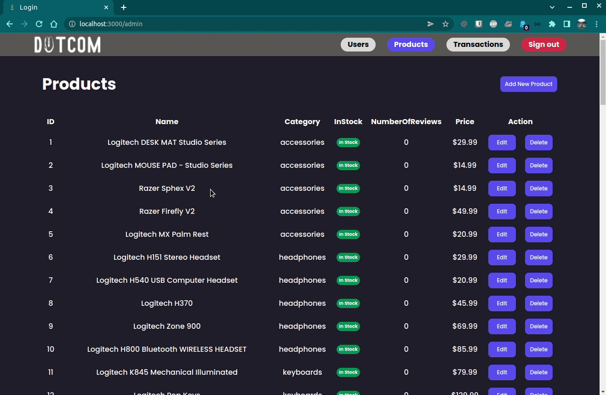Click the Logitech Zone 900 name
Image resolution: width=606 pixels, height=395 pixels.
[167, 326]
